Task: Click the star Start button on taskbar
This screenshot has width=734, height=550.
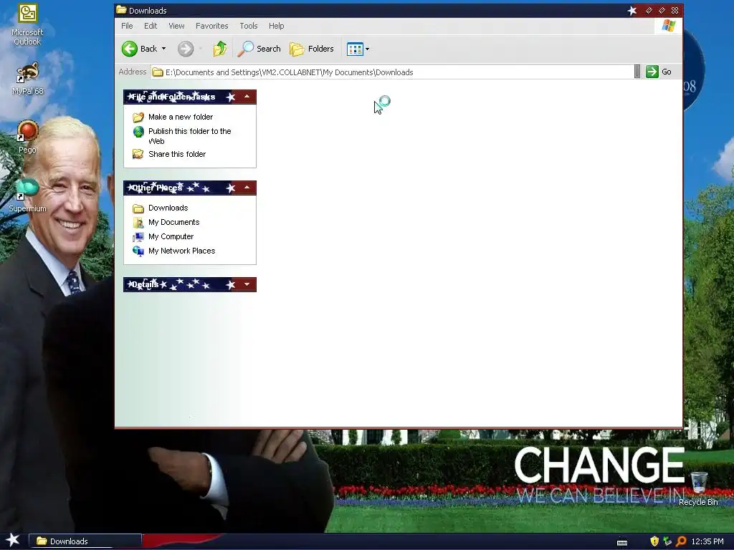Action: pyautogui.click(x=13, y=541)
